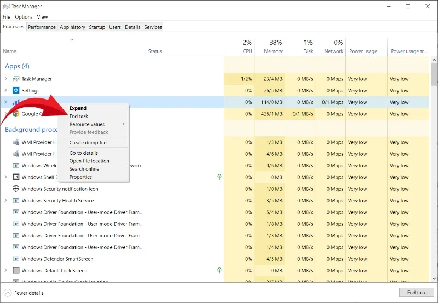Click the Fewer details link
Viewport: 438px width, 303px height.
tap(29, 293)
